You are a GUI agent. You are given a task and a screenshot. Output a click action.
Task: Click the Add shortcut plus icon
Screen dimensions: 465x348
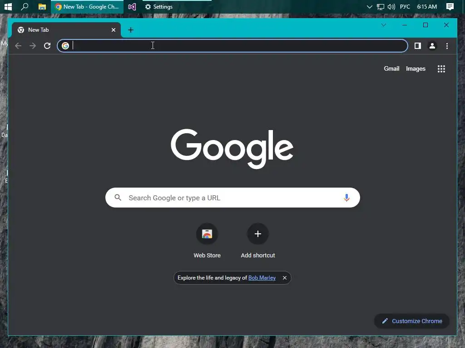click(258, 234)
